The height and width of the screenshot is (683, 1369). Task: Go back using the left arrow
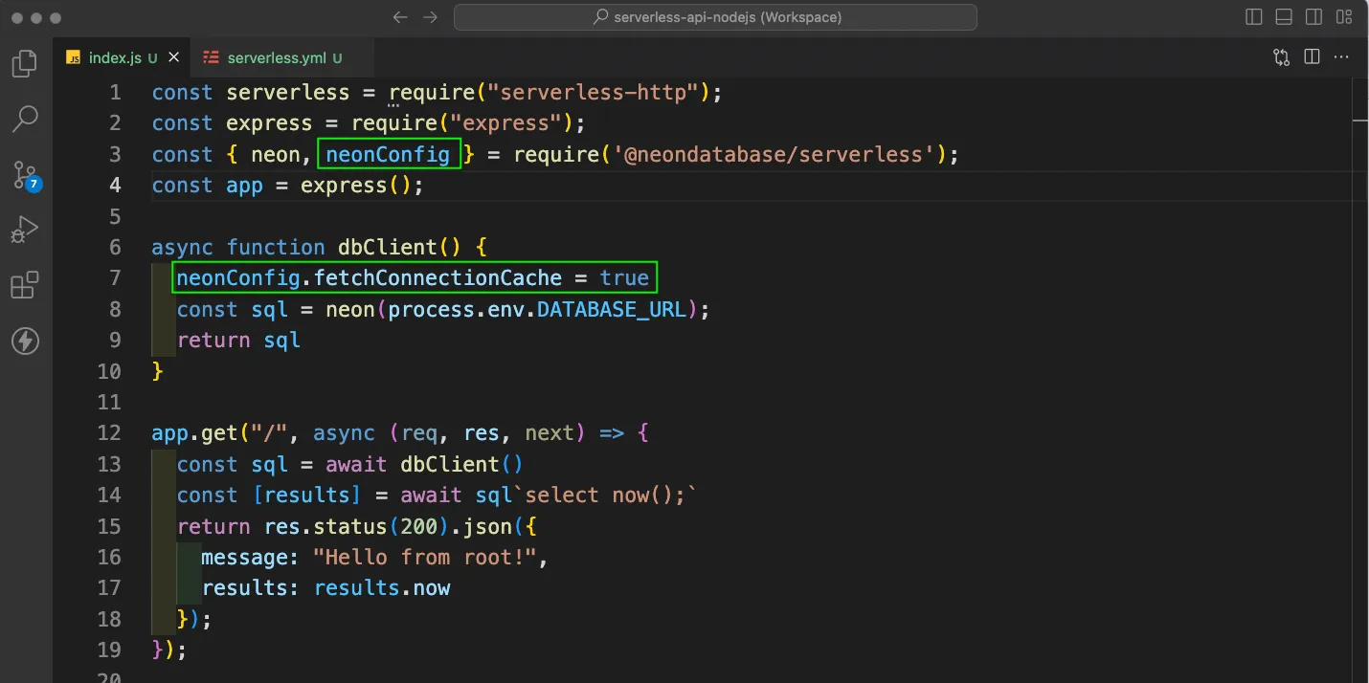[400, 17]
